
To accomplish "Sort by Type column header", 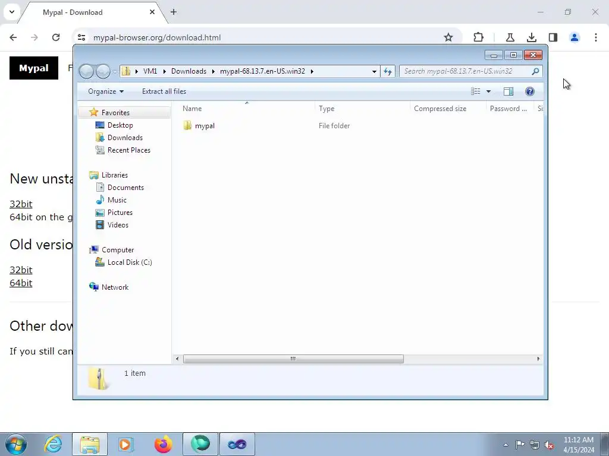I will point(327,109).
